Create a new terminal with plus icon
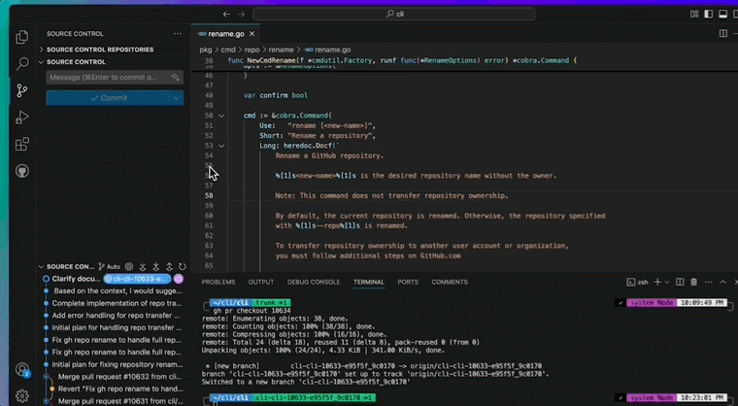This screenshot has height=406, width=738. tap(657, 282)
